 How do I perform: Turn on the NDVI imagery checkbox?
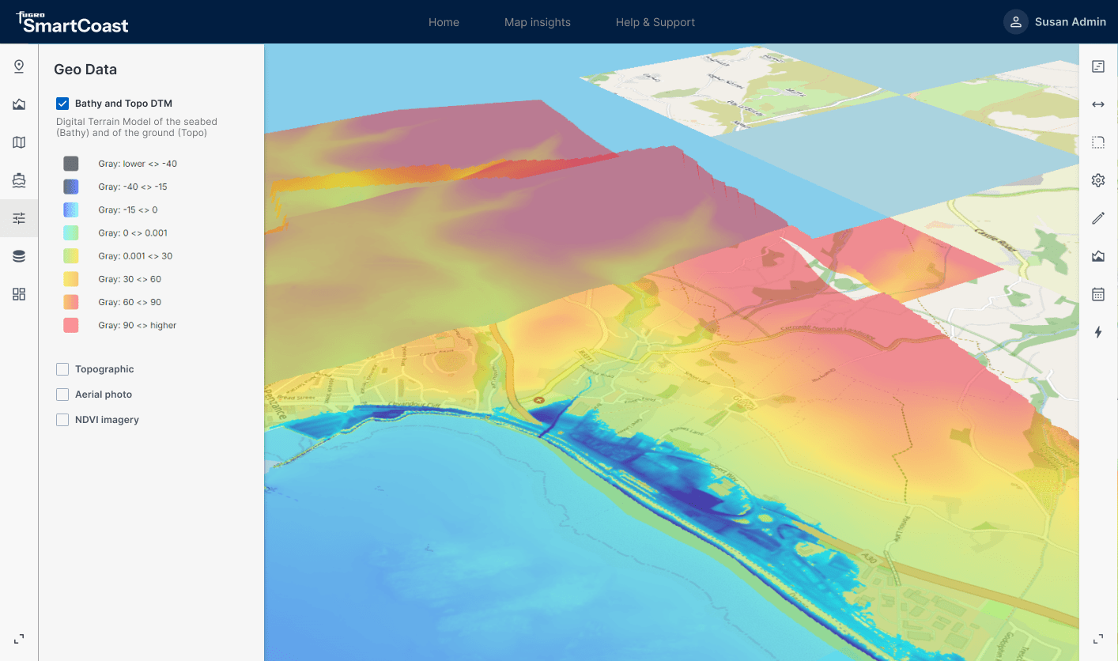point(62,420)
